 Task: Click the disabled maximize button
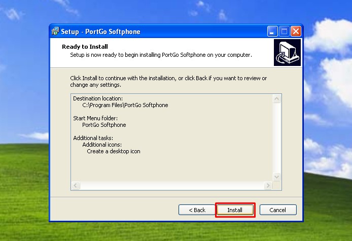coord(284,31)
